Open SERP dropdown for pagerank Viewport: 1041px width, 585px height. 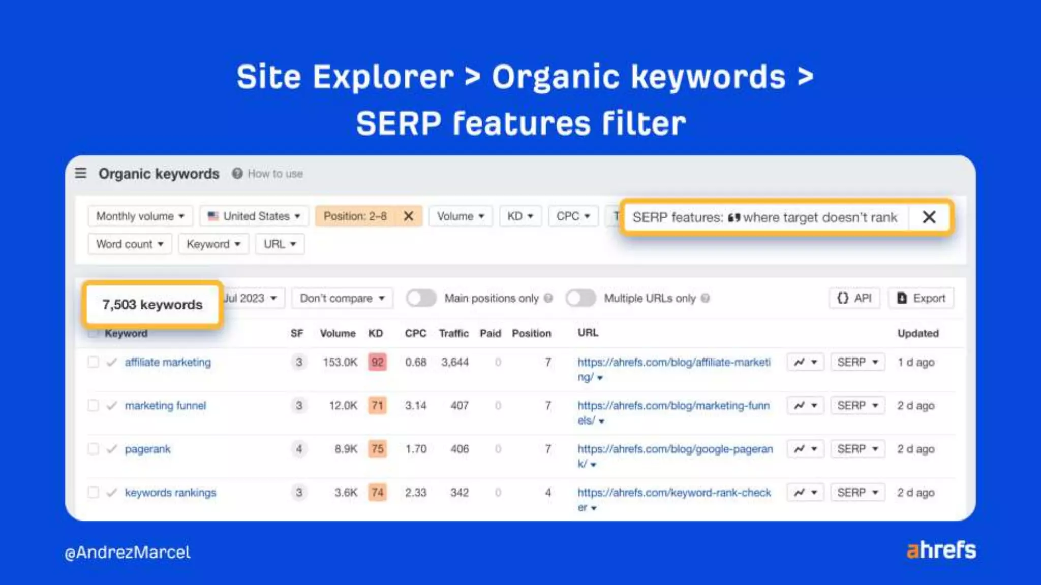coord(858,449)
